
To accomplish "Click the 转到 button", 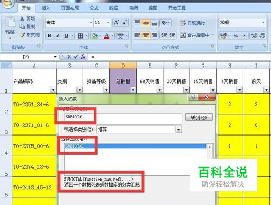I will tap(199, 118).
